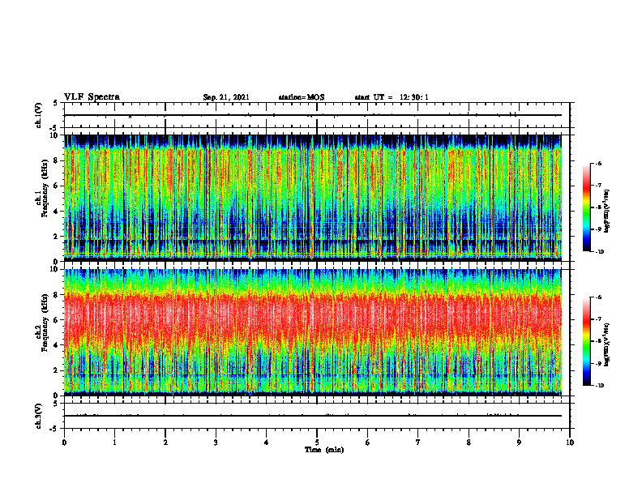
Task: Click the ch.1 spectrogram panel
Action: click(313, 198)
